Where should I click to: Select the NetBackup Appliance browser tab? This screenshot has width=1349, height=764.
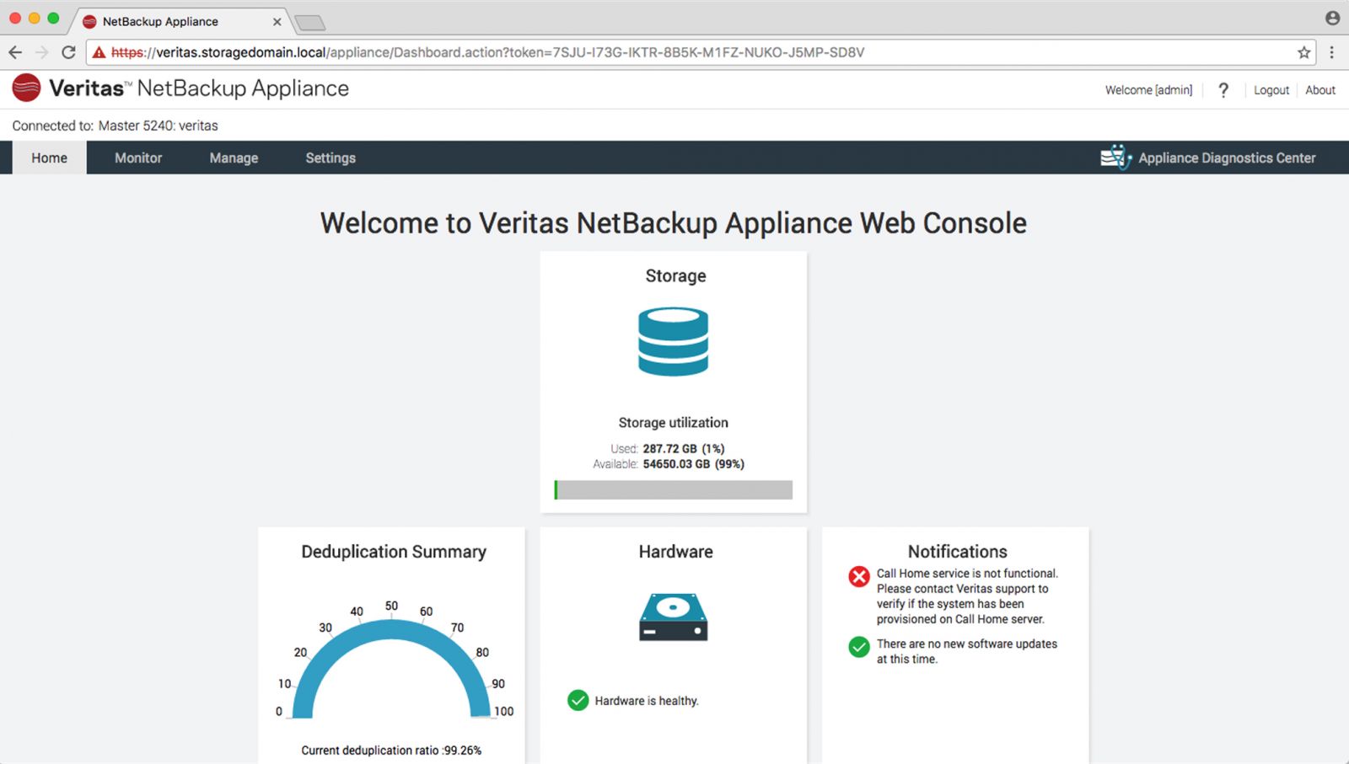tap(180, 22)
